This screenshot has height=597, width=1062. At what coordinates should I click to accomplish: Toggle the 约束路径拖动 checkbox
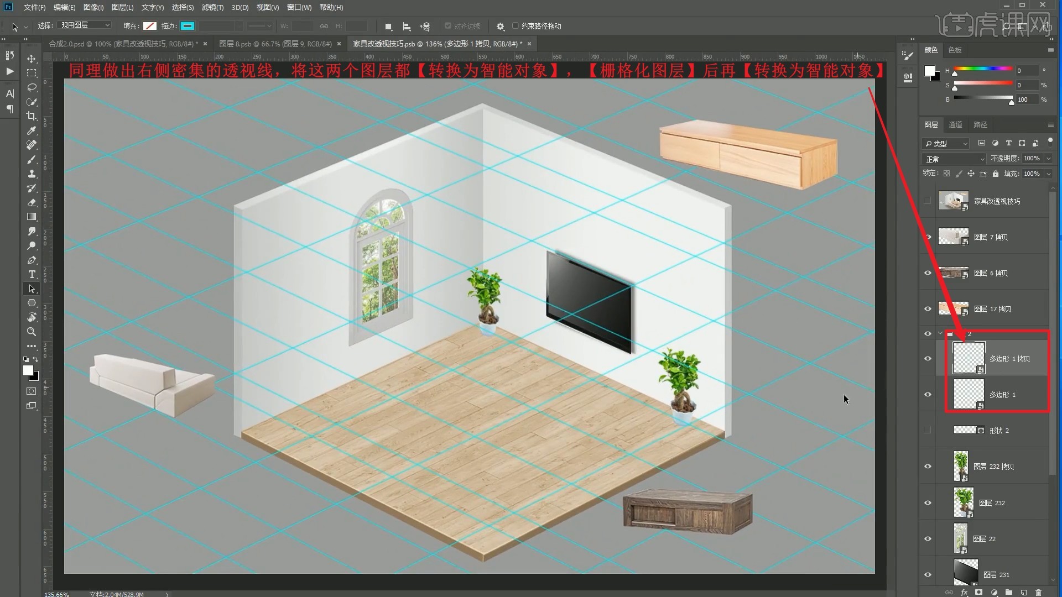click(x=515, y=26)
